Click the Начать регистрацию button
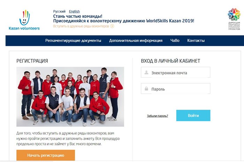Viewport: 244px width, 162px height. pos(46,155)
